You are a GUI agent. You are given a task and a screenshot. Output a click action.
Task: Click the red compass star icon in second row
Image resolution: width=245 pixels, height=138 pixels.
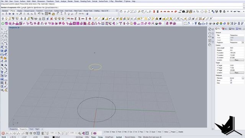pyautogui.click(x=90, y=19)
